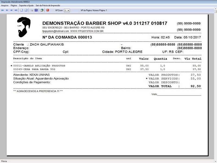
Task: Click Cidade: PORTO ALEGRE text
Action: pos(122,52)
